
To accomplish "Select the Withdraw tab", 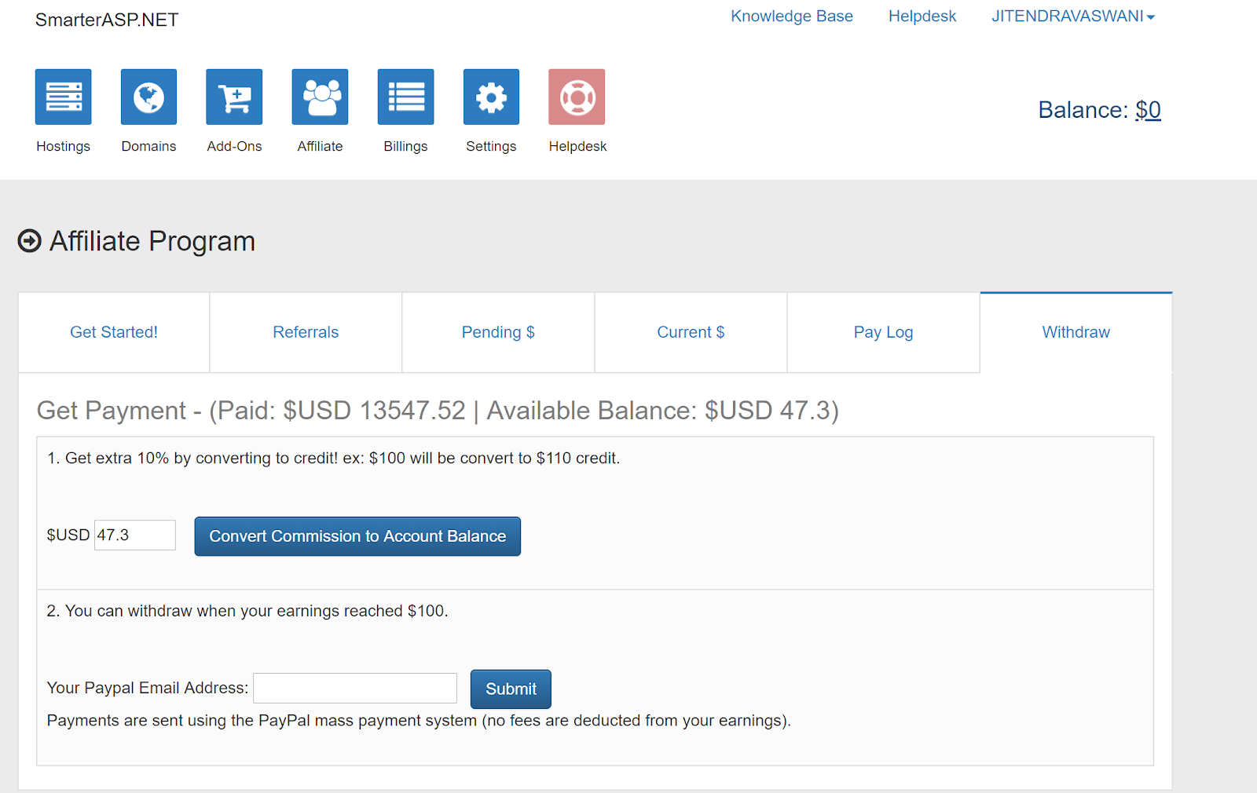I will [x=1076, y=332].
